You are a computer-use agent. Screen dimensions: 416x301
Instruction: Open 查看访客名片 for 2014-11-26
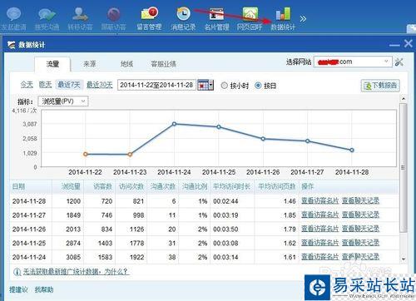pyautogui.click(x=320, y=229)
